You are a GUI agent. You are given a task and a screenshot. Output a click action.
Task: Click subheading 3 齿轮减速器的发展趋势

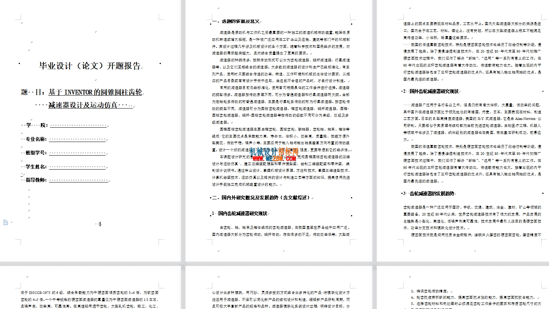point(429,193)
